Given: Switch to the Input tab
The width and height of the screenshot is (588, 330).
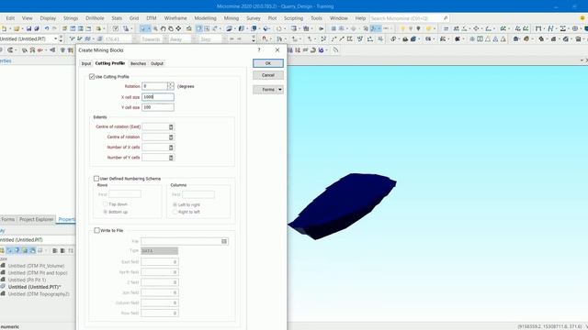Looking at the screenshot, I should click(86, 63).
